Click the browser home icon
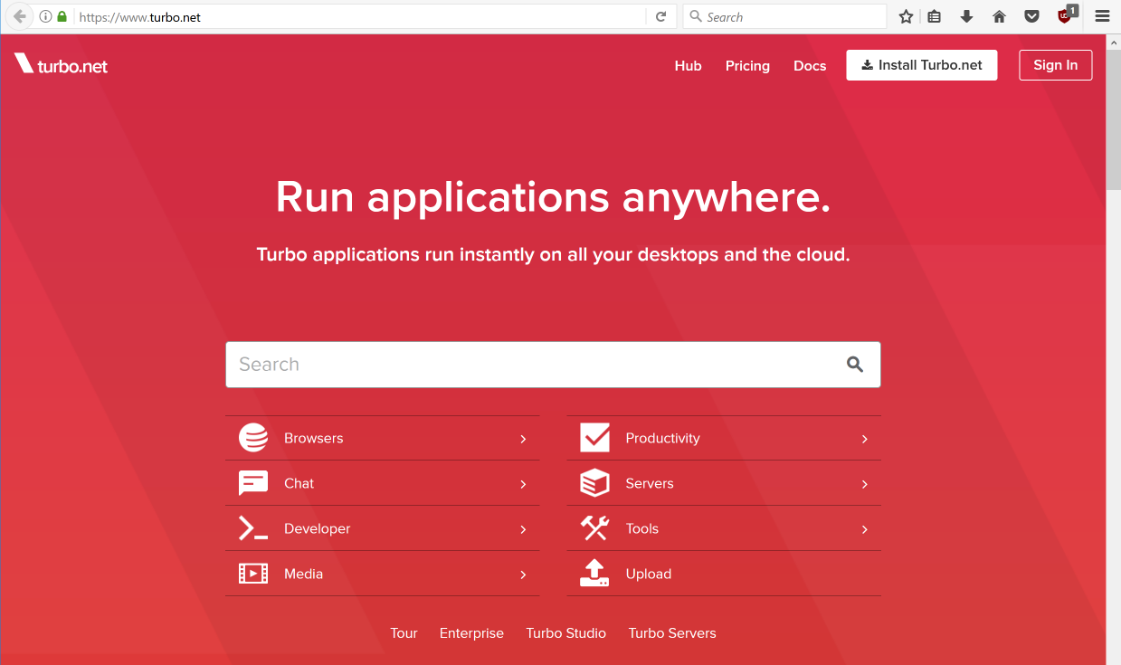Image resolution: width=1121 pixels, height=665 pixels. click(x=999, y=16)
